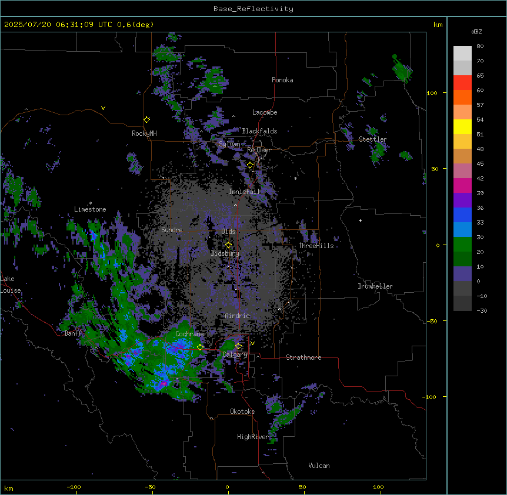Select the ThreeHills label
The height and width of the screenshot is (495, 507).
(316, 246)
